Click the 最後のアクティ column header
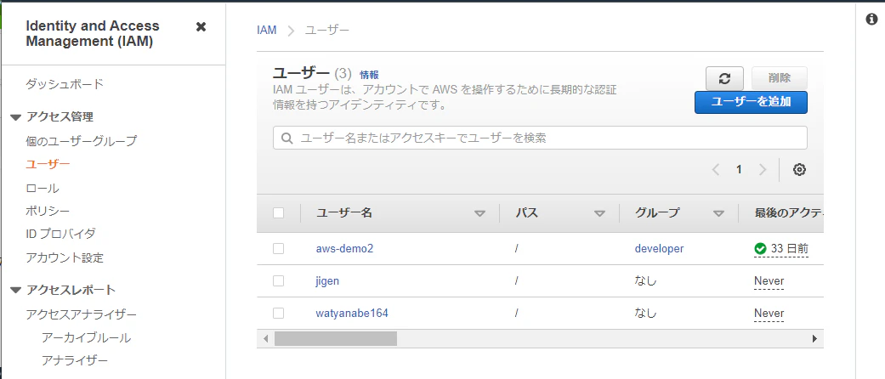The width and height of the screenshot is (885, 379). (x=789, y=213)
